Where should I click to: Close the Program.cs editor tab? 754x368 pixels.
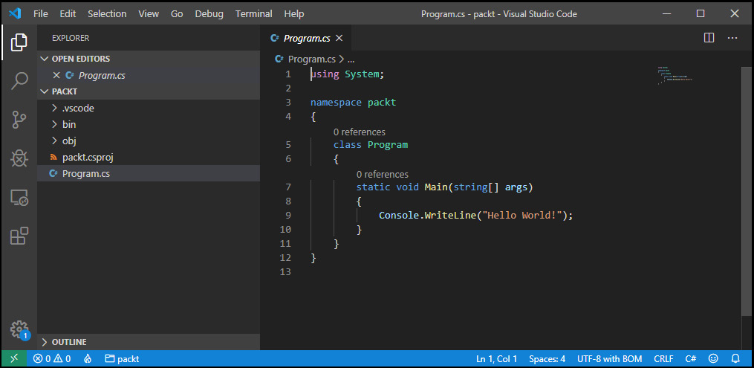coord(339,38)
